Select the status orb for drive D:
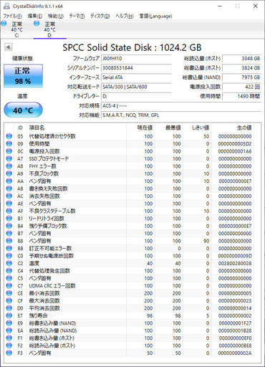 coord(37,24)
